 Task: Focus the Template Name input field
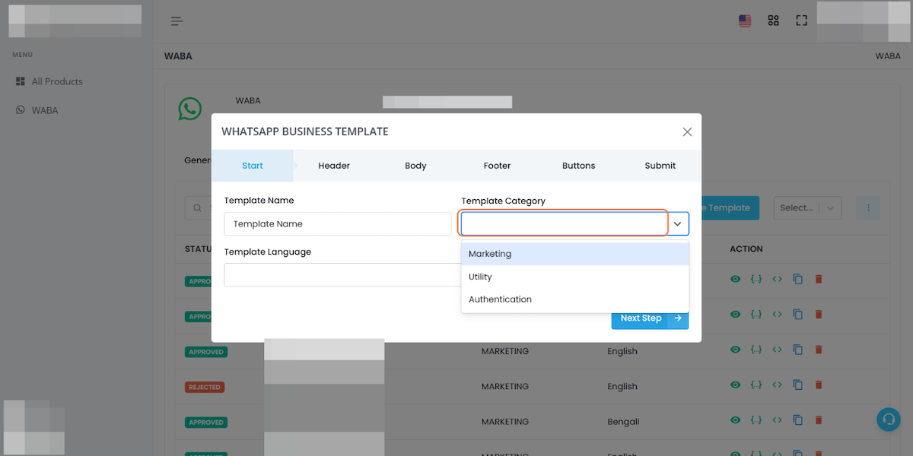tap(338, 224)
